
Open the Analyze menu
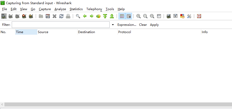60,9
